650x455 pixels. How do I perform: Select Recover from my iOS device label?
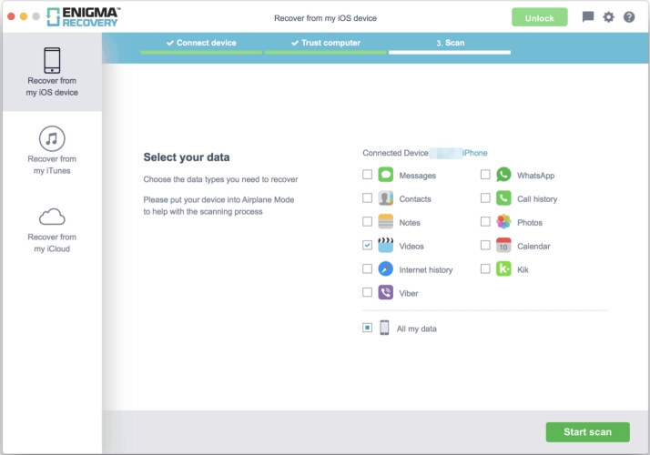[x=52, y=86]
